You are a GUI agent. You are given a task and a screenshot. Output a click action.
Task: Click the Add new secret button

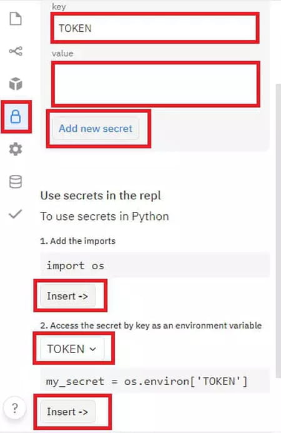[x=96, y=129]
